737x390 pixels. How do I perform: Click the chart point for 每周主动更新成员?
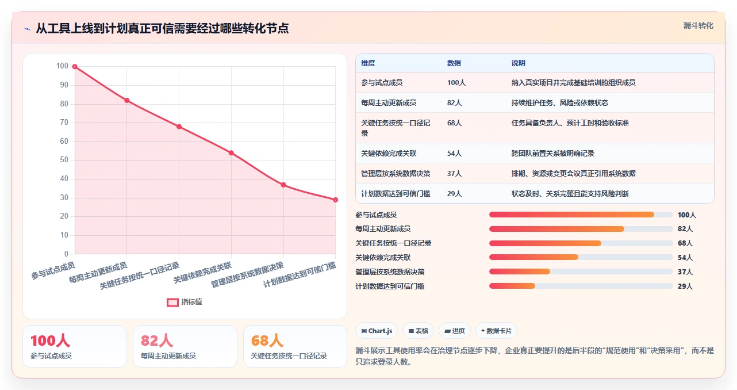click(127, 101)
